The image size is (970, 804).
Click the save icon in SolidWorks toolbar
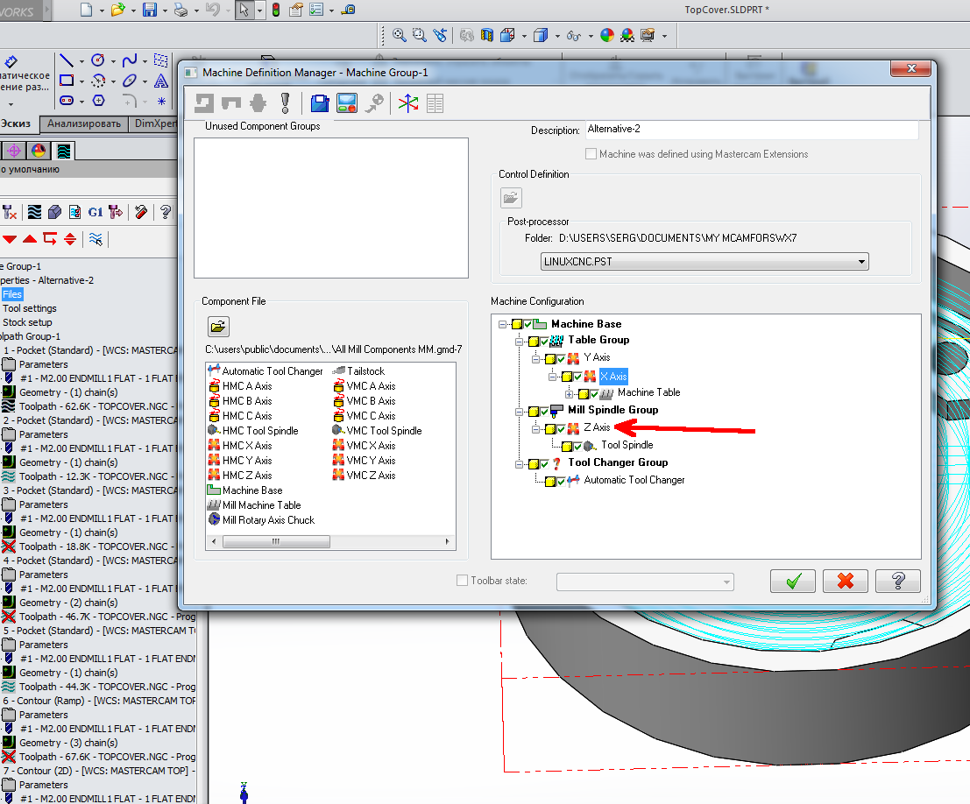point(150,10)
